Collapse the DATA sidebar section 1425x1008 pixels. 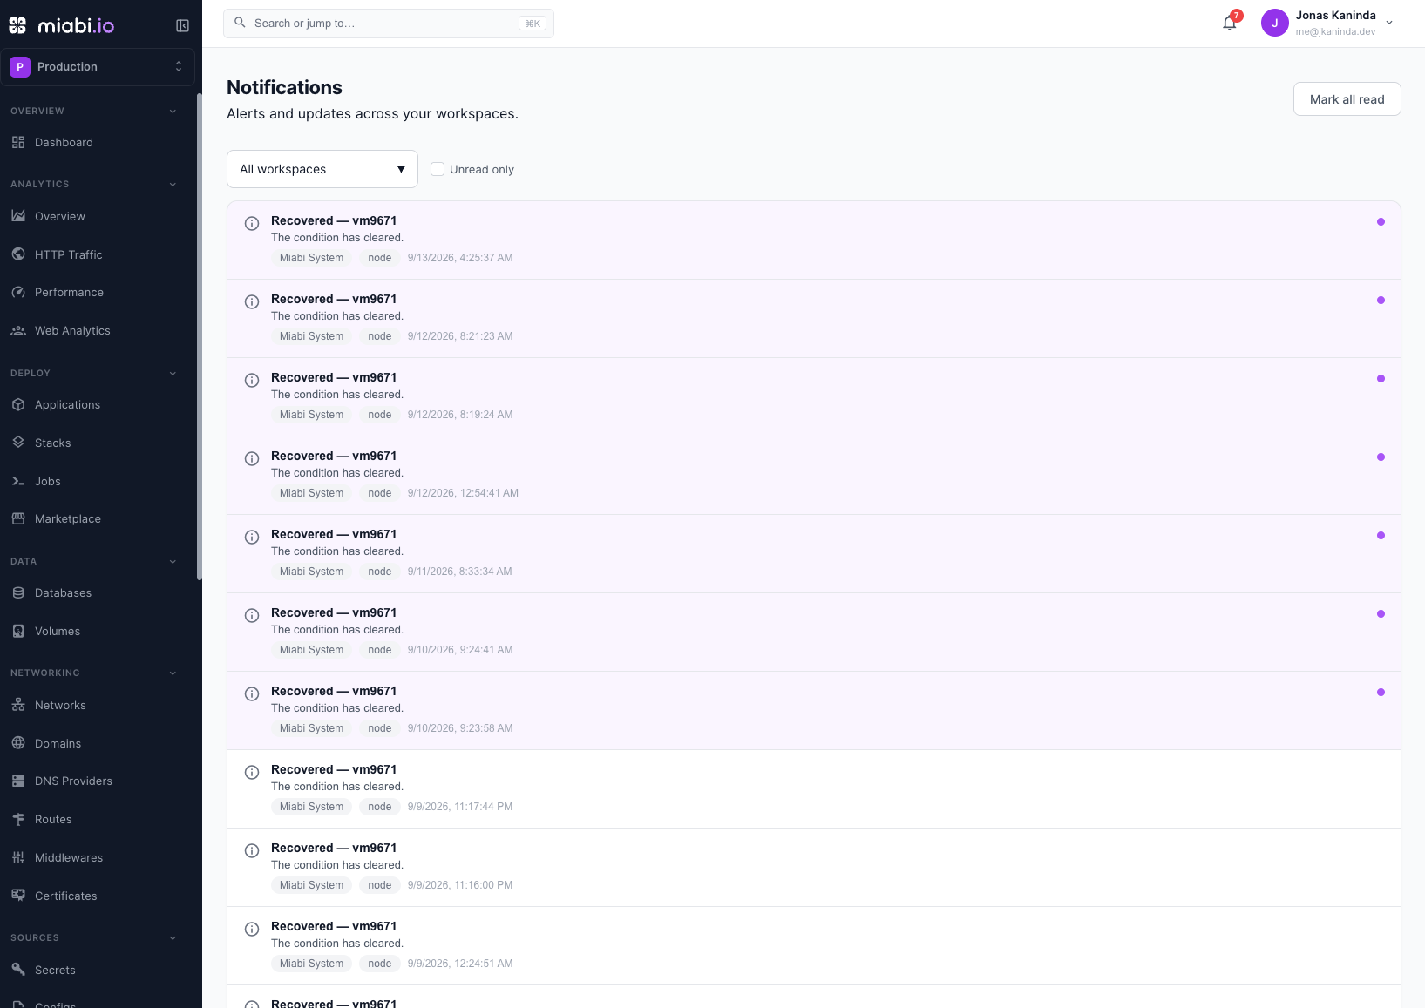[x=173, y=561]
